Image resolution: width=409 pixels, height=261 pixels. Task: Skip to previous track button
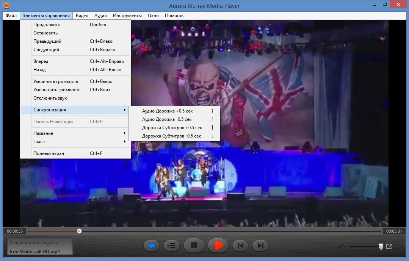tap(240, 245)
